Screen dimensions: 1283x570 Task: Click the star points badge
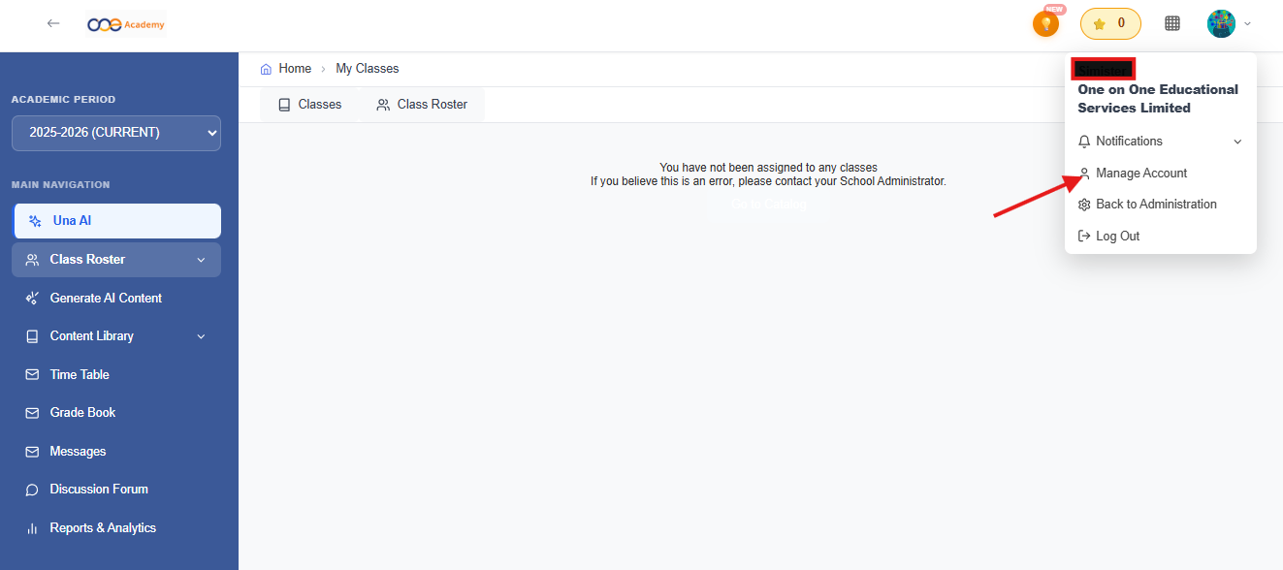pos(1110,24)
